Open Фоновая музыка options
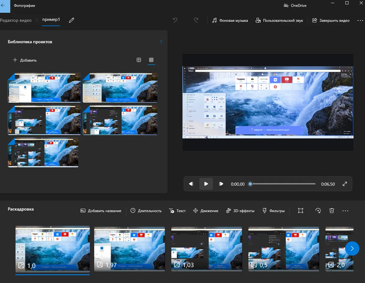Screen dimensions: 365x283 (230, 21)
